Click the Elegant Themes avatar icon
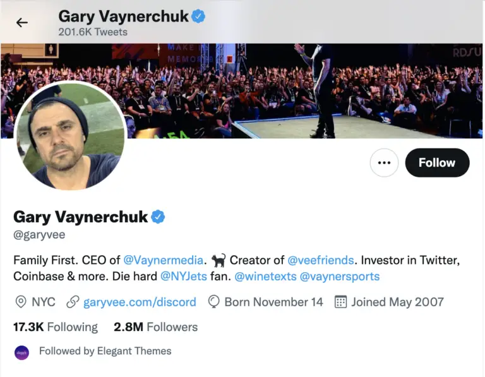Viewport: 485px width, 377px height. coord(21,352)
